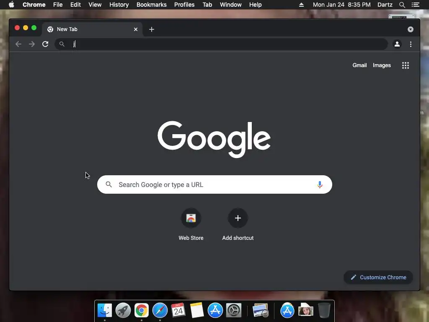Open the Bookmarks menu
429x322 pixels.
point(152,5)
